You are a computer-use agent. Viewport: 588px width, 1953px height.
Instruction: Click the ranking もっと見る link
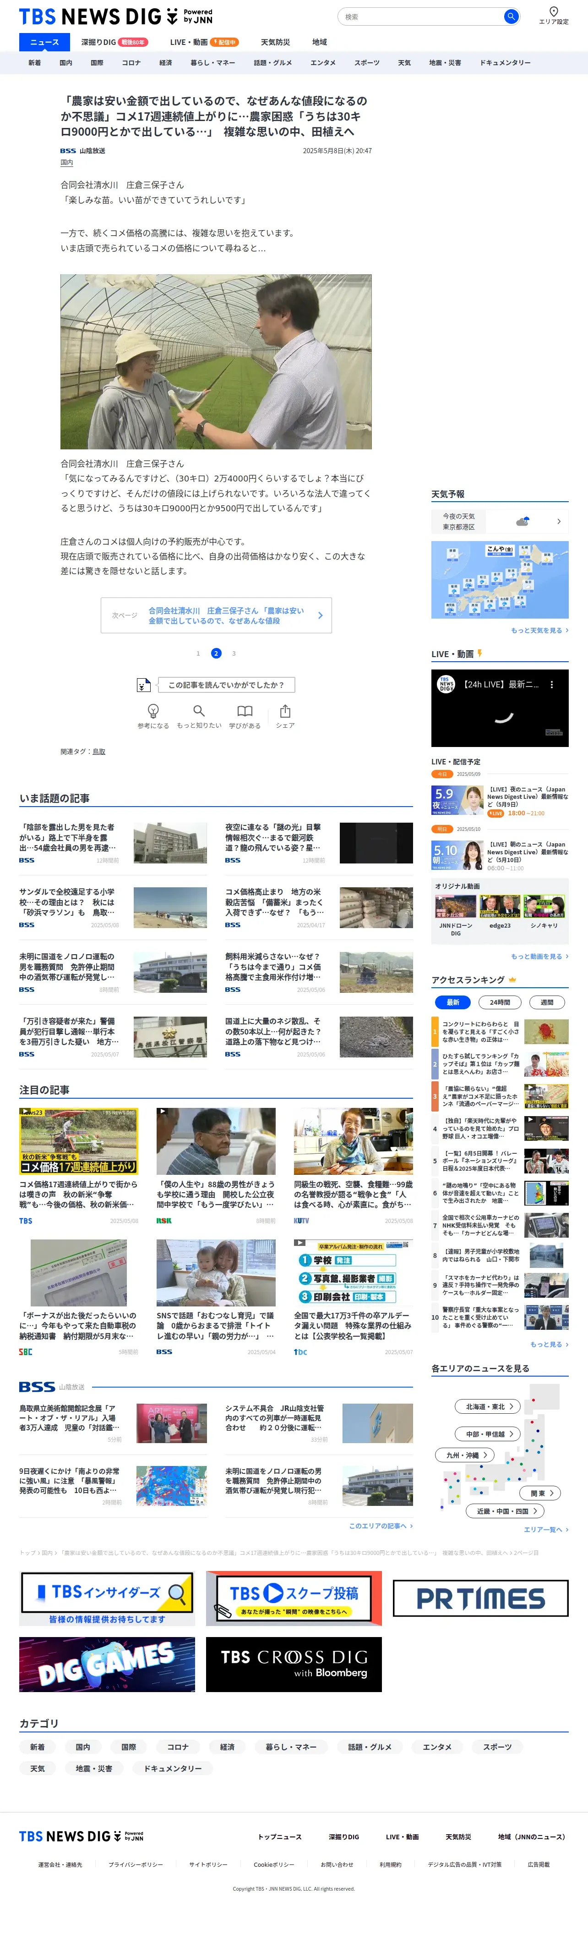(550, 1344)
